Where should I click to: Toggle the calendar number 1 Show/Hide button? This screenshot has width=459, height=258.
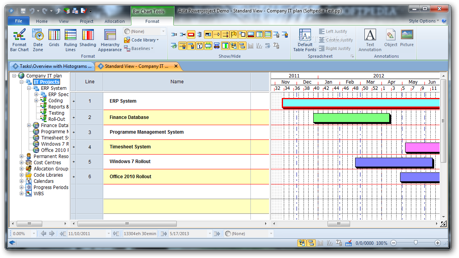point(200,46)
